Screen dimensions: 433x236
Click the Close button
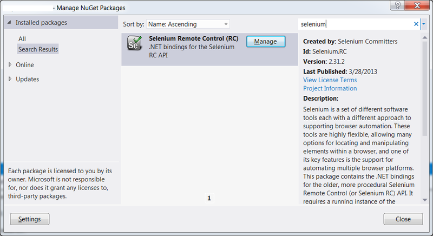pyautogui.click(x=403, y=219)
